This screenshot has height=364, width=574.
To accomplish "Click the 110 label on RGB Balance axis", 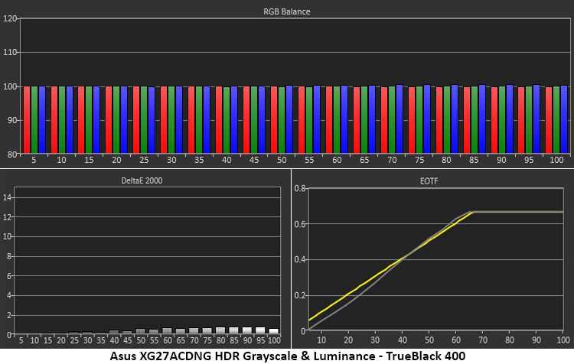I will pos(9,52).
